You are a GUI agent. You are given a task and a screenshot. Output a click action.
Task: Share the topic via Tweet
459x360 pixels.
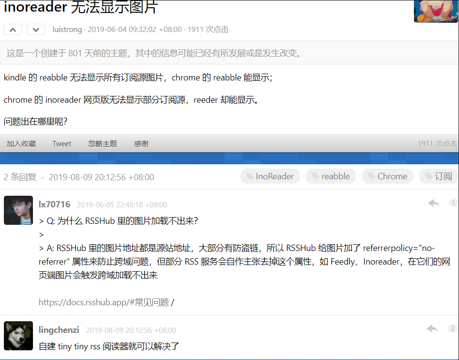pos(62,144)
